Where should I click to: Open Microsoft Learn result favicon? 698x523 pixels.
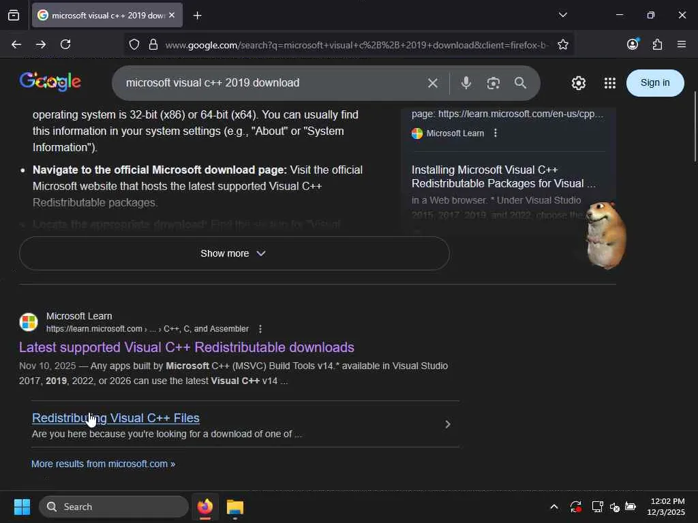click(29, 322)
